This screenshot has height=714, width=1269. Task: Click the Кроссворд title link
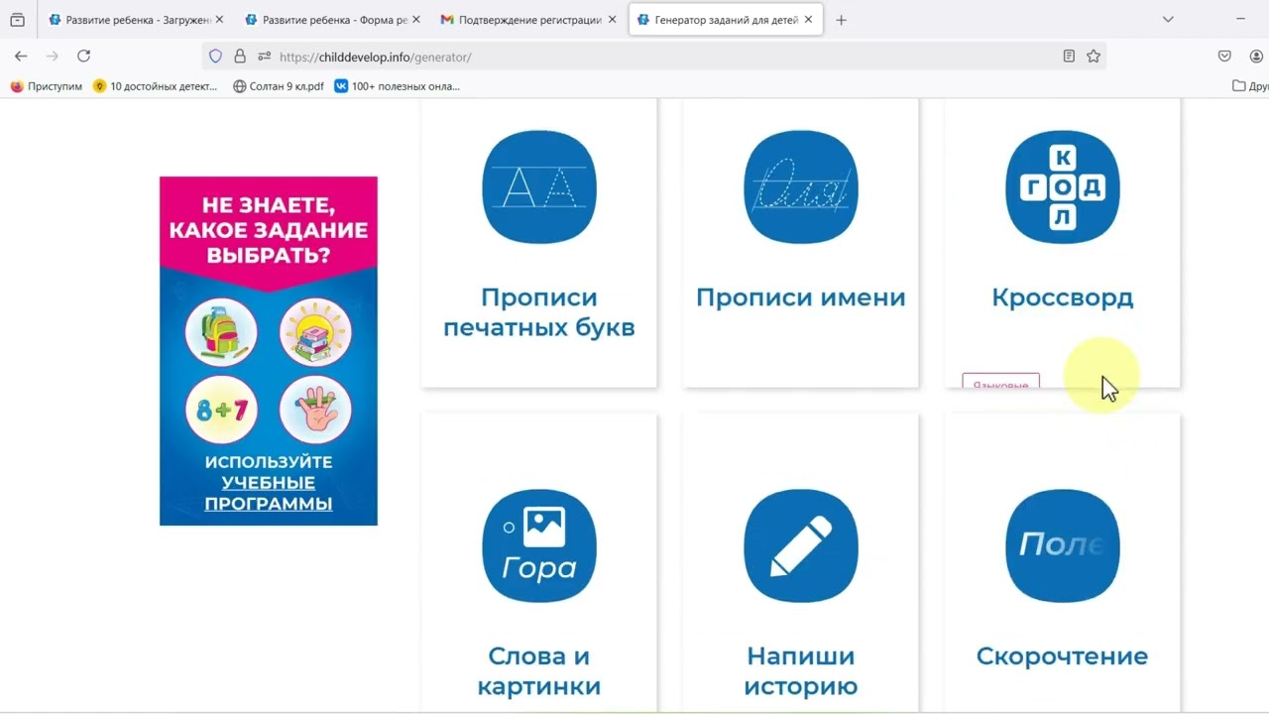tap(1063, 297)
